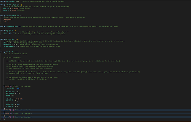191x122 pixels.
Task: Click the increaseAmount setting line
Action: point(32,47)
